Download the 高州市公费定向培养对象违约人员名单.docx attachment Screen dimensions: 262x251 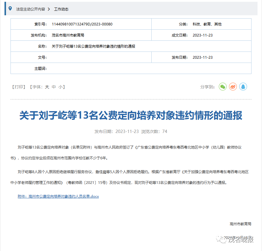point(57,196)
